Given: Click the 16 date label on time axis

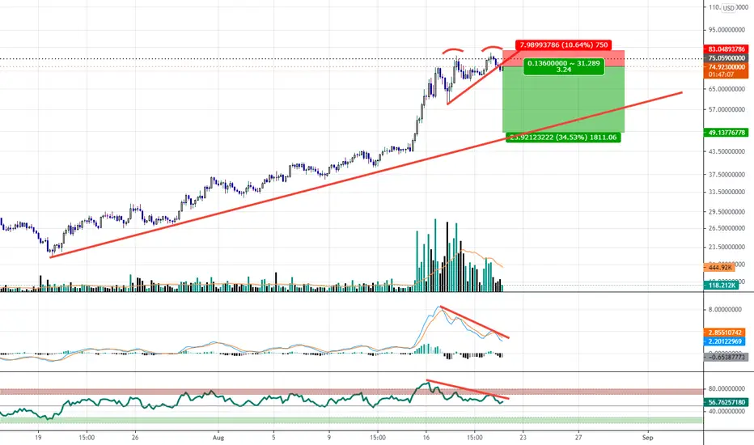Looking at the screenshot, I should [426, 438].
